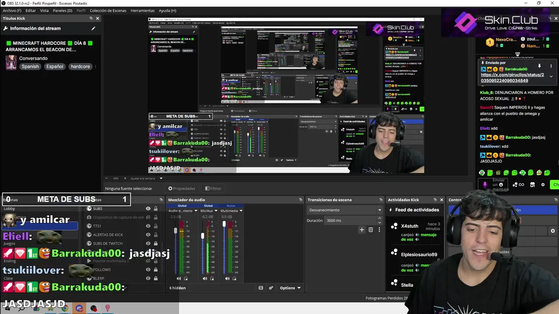This screenshot has width=559, height=314.
Task: Toggle monitoring for Mic/Aux channel
Action: point(213,278)
